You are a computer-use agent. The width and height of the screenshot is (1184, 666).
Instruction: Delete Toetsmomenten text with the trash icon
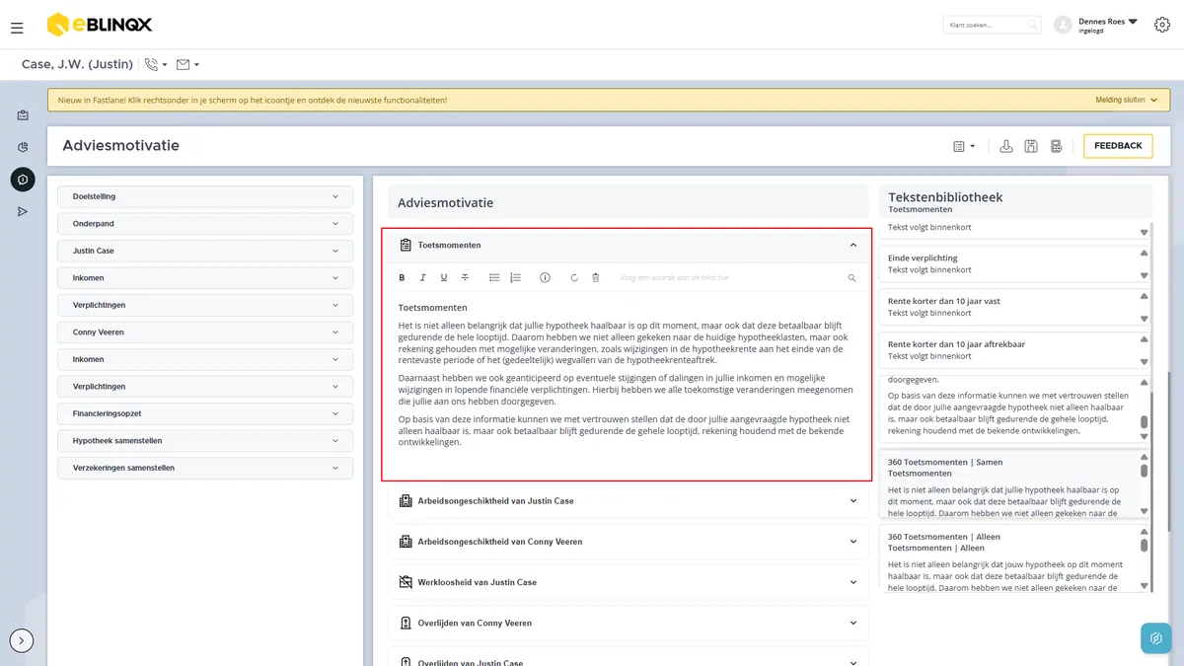click(x=595, y=278)
